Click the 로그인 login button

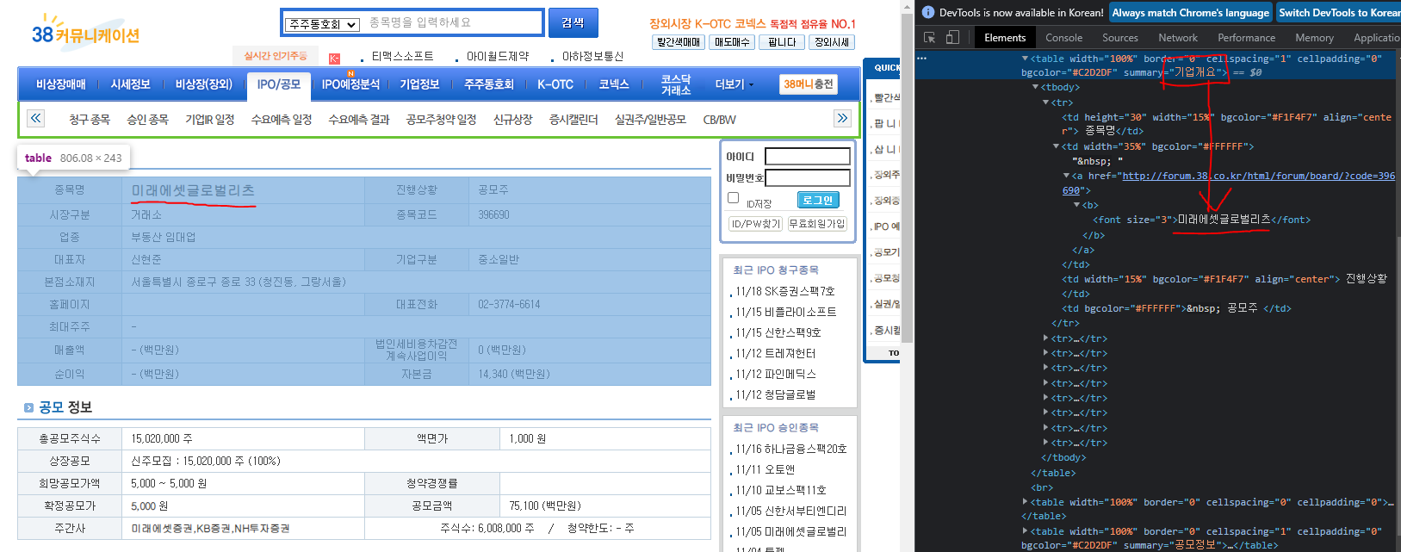coord(818,200)
